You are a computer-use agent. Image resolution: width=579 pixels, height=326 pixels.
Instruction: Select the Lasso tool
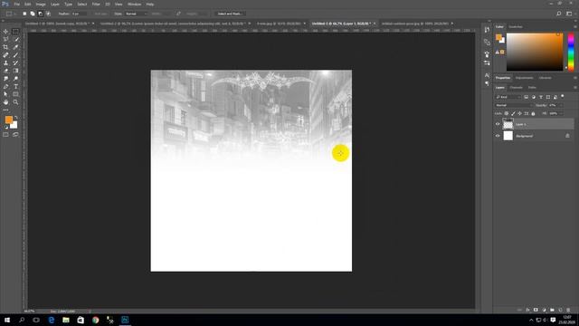[5, 39]
